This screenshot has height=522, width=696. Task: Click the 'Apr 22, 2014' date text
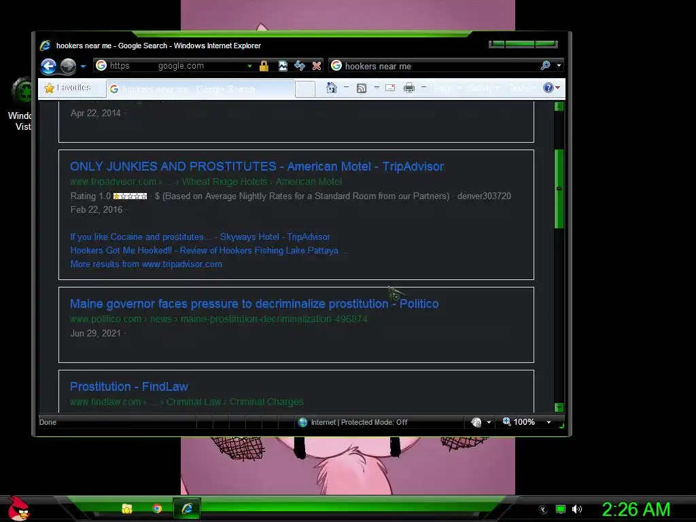95,114
